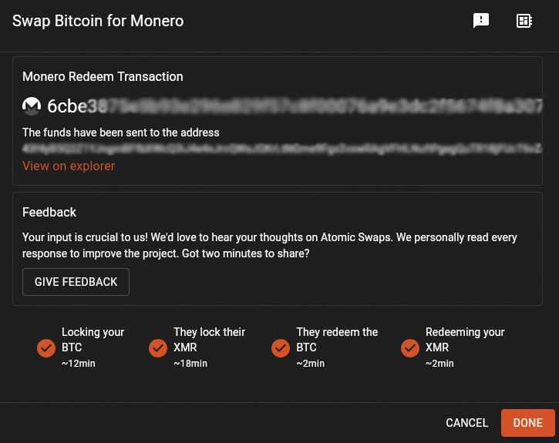
Task: Select the transaction ID starting with 6cbe
Action: [293, 106]
